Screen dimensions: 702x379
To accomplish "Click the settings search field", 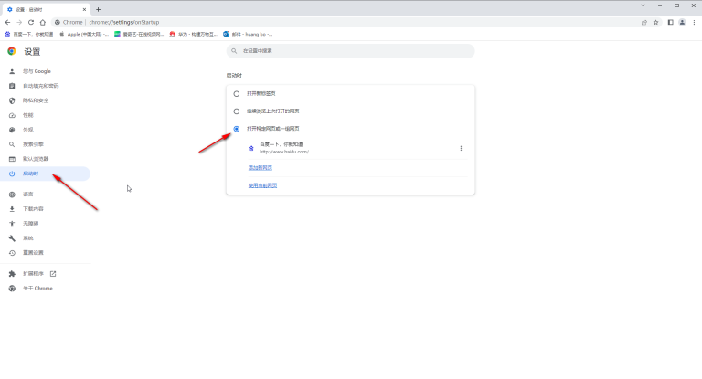I will 351,51.
